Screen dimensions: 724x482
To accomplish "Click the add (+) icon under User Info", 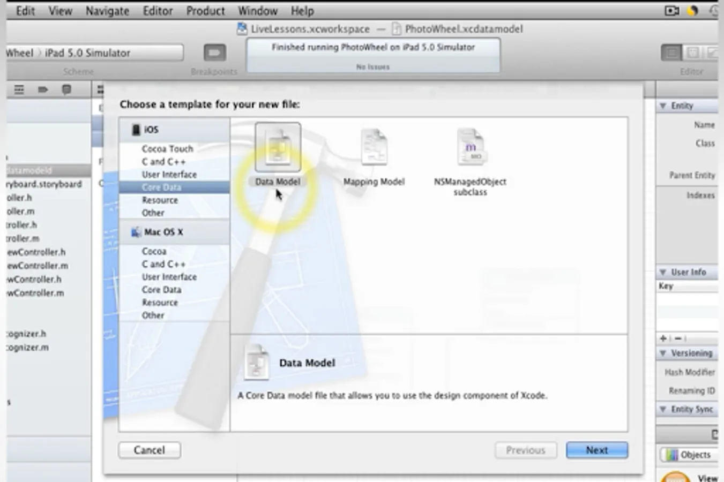I will click(x=662, y=338).
